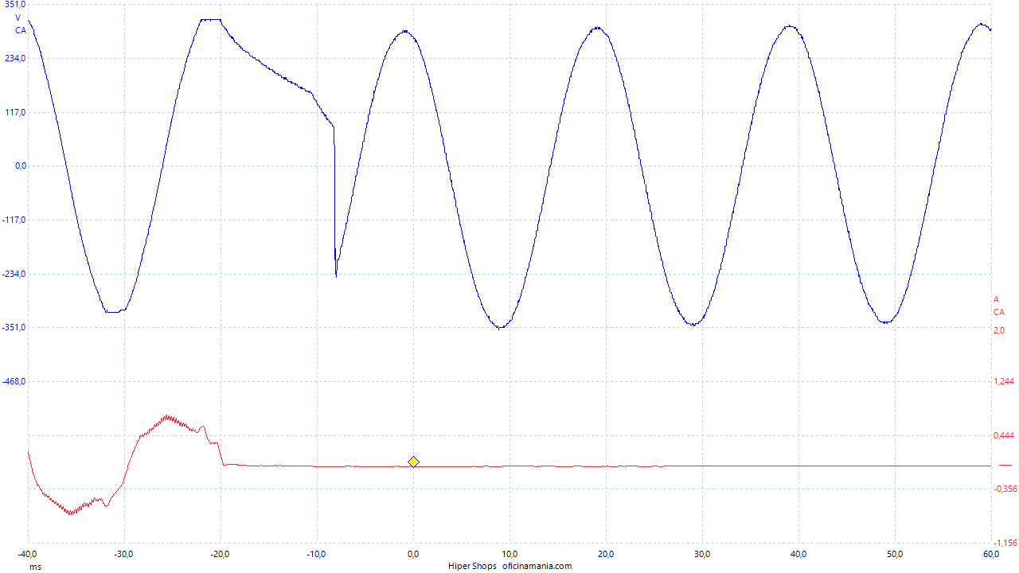Click the 60,0 time axis label
Image resolution: width=1019 pixels, height=573 pixels.
pyautogui.click(x=991, y=554)
